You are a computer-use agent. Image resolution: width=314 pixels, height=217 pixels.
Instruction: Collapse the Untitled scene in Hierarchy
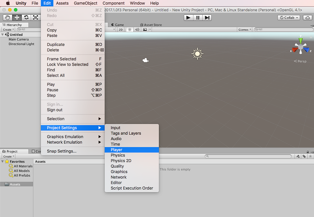2,35
